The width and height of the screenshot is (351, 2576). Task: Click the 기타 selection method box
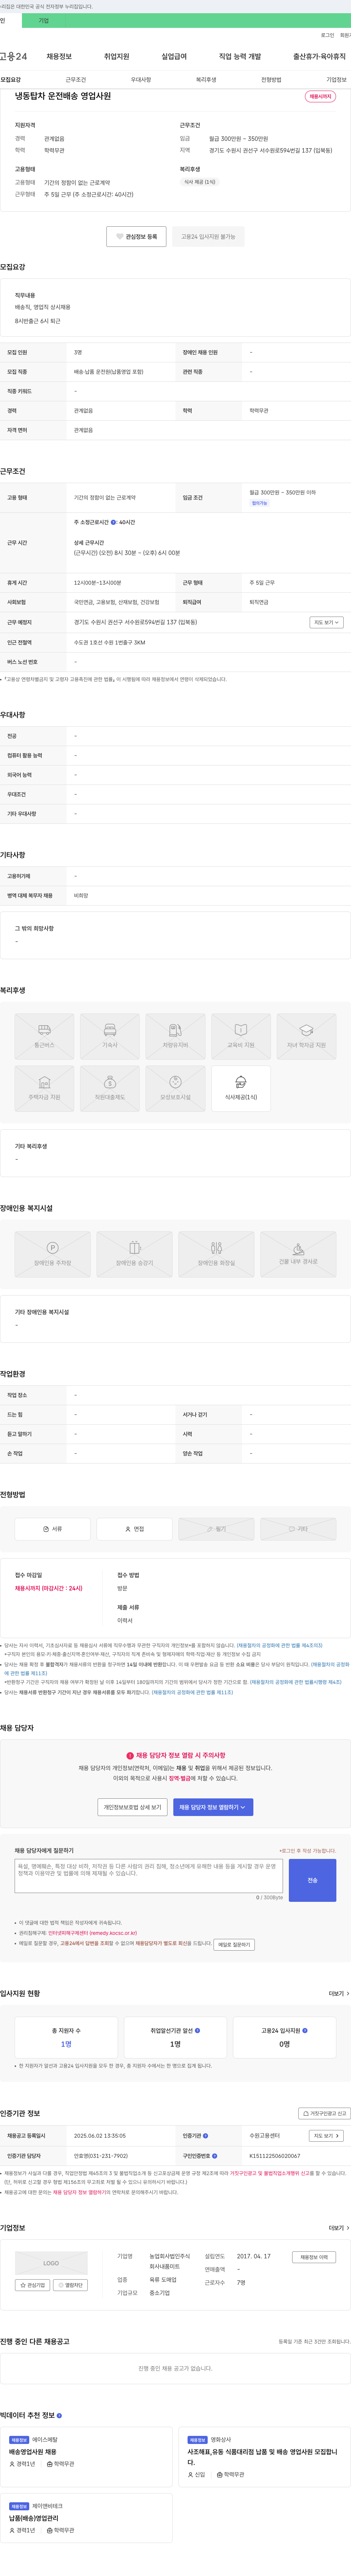(x=298, y=1529)
